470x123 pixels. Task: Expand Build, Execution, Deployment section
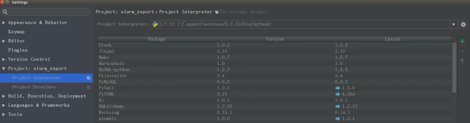coord(4,96)
